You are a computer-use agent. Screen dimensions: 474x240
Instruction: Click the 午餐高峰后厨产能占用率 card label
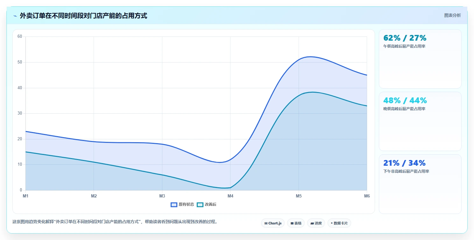(x=404, y=46)
